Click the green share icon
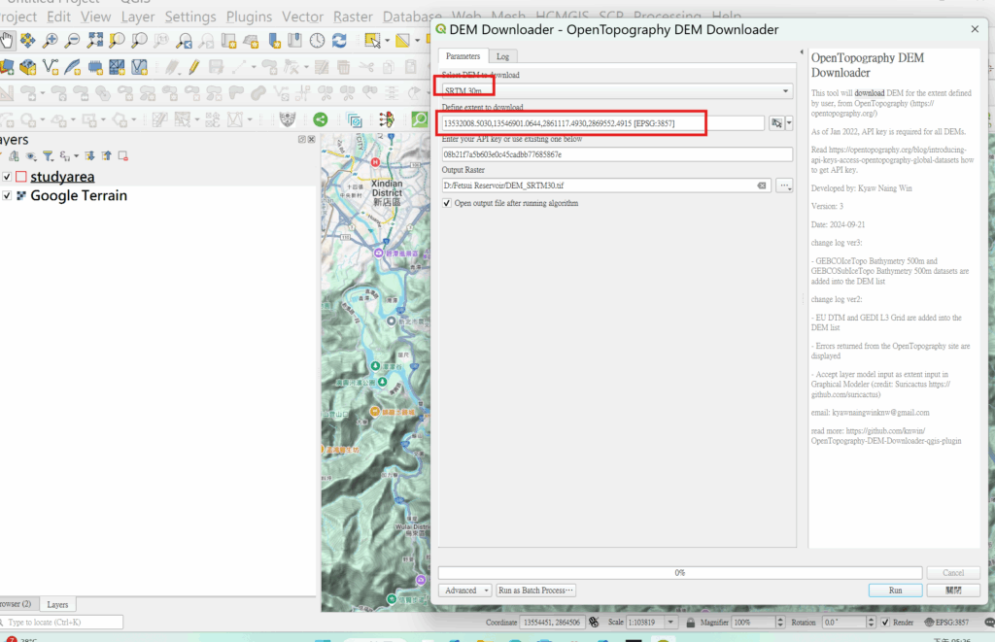Viewport: 995px width, 642px height. coord(321,119)
